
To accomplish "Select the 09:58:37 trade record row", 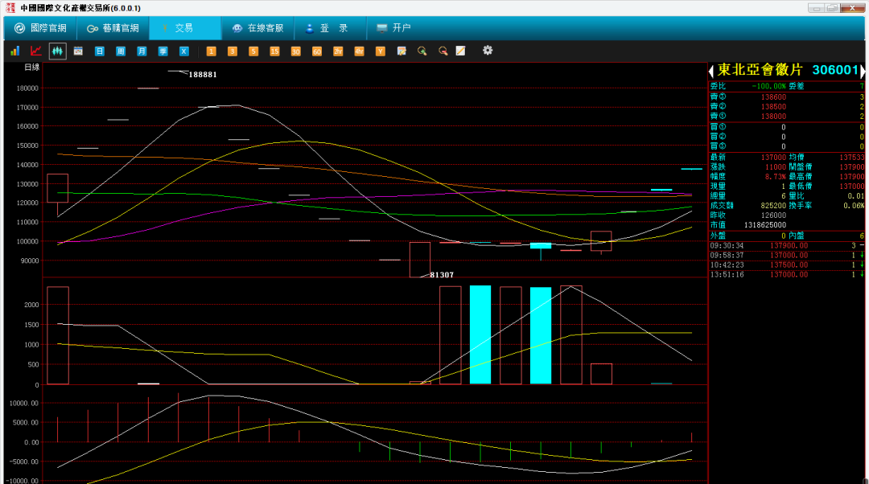I will pos(787,256).
